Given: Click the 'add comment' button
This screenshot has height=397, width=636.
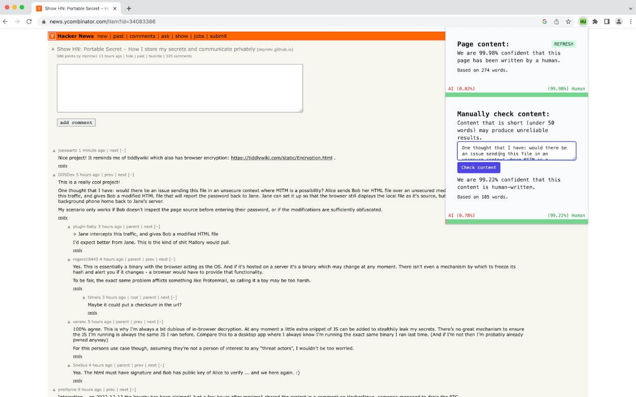Looking at the screenshot, I should pos(76,123).
